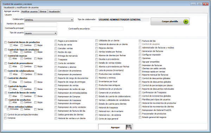Enable Deudas a proveedores checkbox
This screenshot has height=133, width=211.
point(96,59)
